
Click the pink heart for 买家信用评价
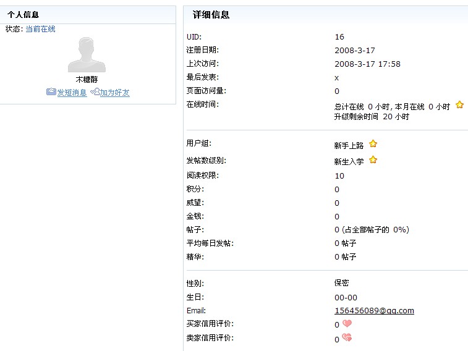pyautogui.click(x=347, y=323)
